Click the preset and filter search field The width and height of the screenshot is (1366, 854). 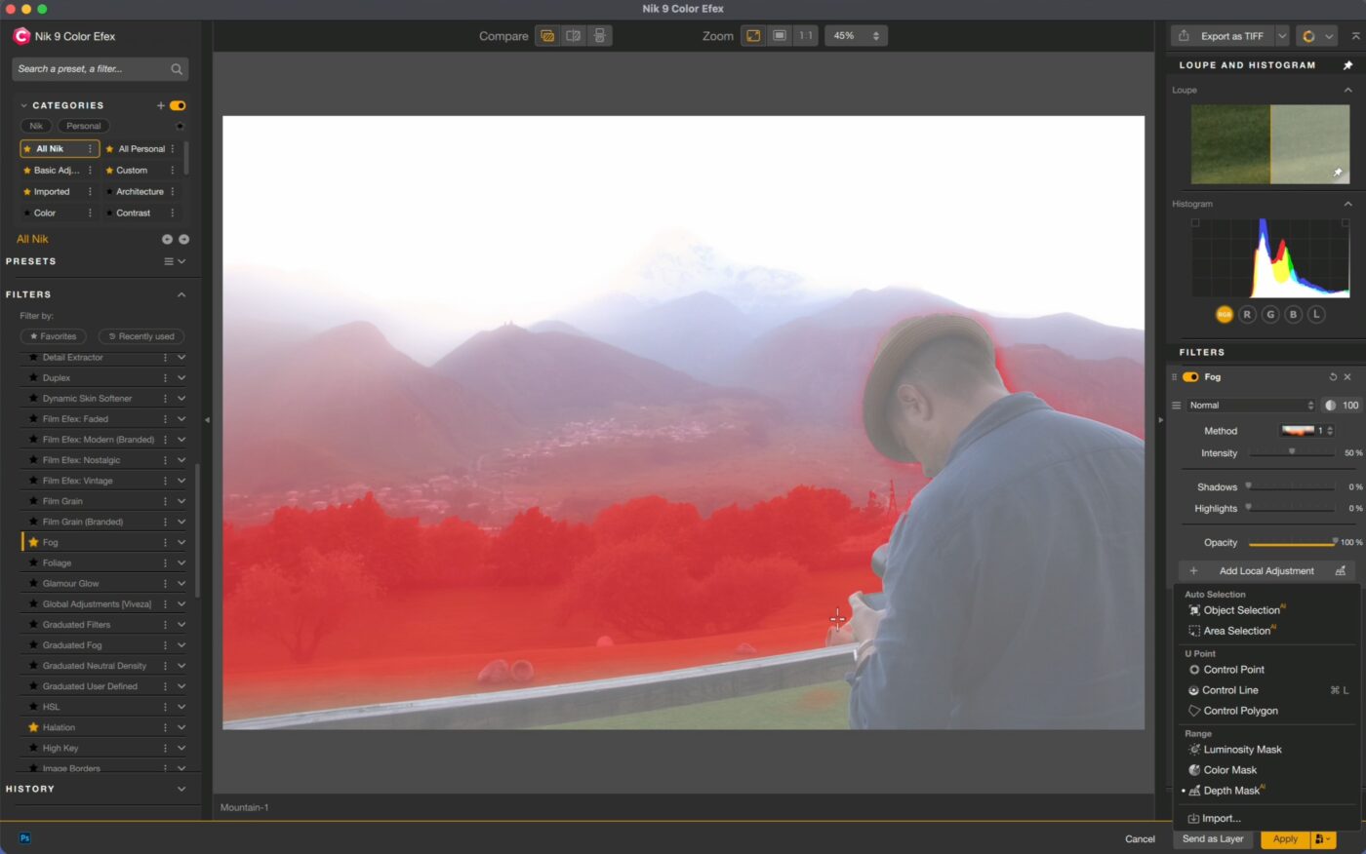(x=93, y=69)
